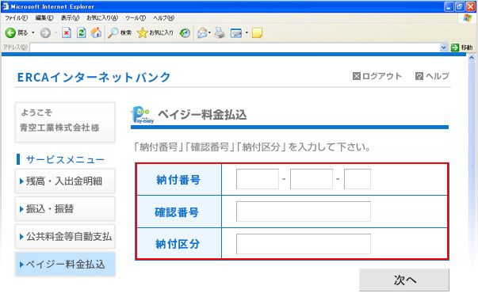Click the Refresh page icon
This screenshot has height=301, width=478.
click(x=81, y=32)
